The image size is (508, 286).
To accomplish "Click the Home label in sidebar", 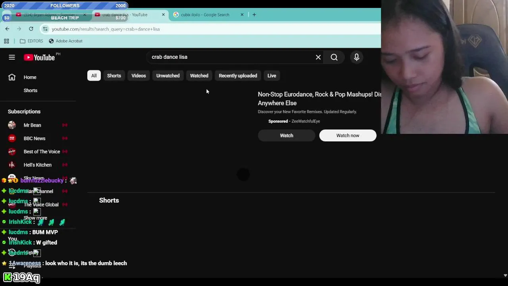I will click(x=30, y=77).
